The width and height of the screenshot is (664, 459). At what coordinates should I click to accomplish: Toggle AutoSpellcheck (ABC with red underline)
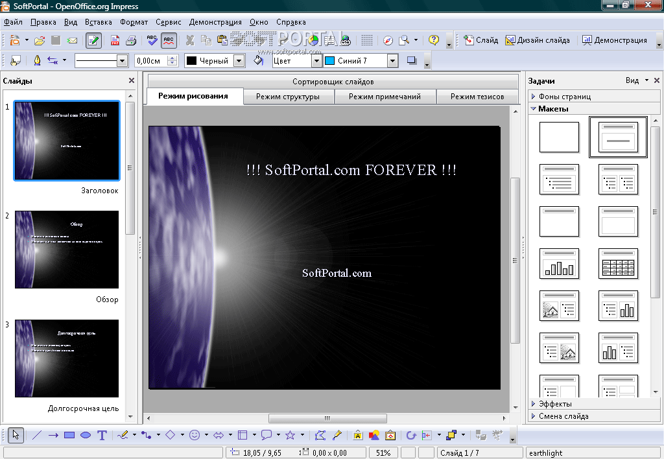tap(169, 41)
